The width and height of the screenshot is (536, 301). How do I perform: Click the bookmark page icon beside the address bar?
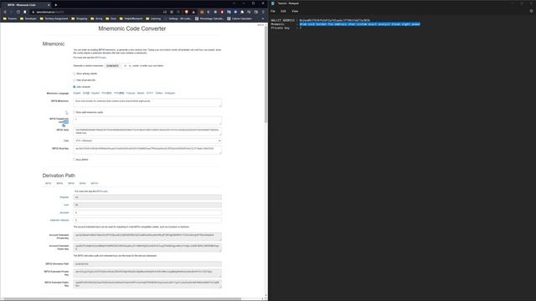coord(25,12)
